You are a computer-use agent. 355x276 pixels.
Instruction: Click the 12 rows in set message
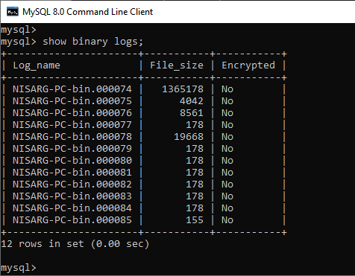coord(75,244)
